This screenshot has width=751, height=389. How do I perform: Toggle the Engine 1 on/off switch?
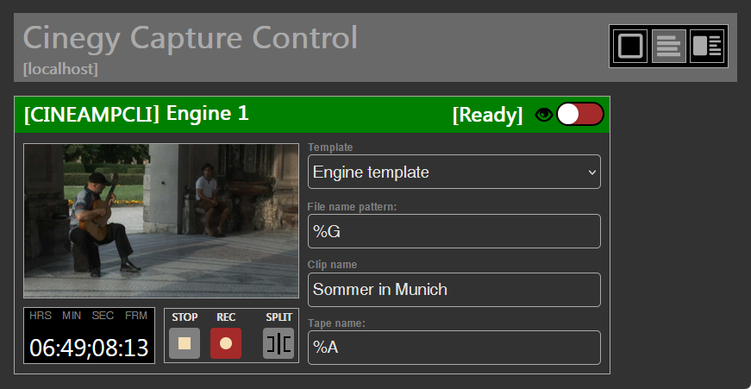coord(580,114)
